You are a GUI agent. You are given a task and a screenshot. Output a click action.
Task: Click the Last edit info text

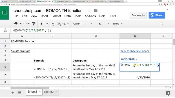point(115,16)
